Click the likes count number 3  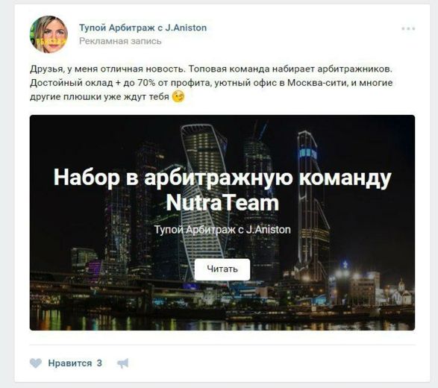click(99, 363)
